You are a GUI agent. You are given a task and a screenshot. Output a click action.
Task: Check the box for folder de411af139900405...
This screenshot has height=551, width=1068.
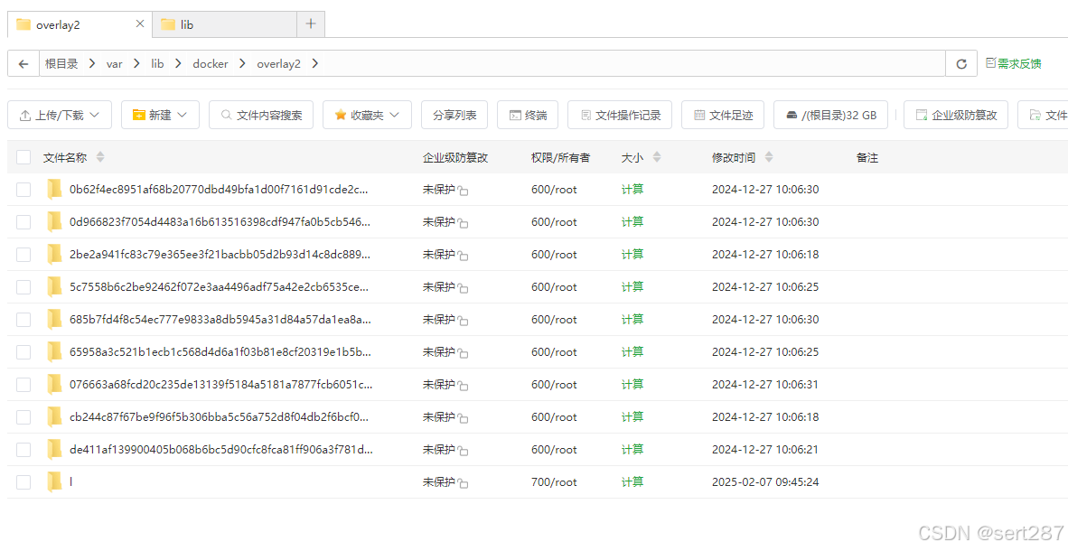pos(23,450)
